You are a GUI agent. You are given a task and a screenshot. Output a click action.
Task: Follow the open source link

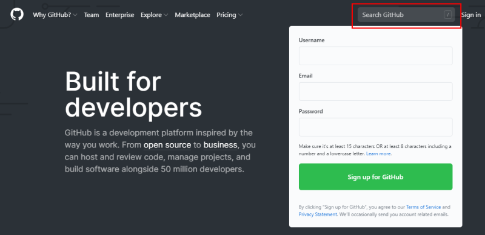click(x=167, y=145)
